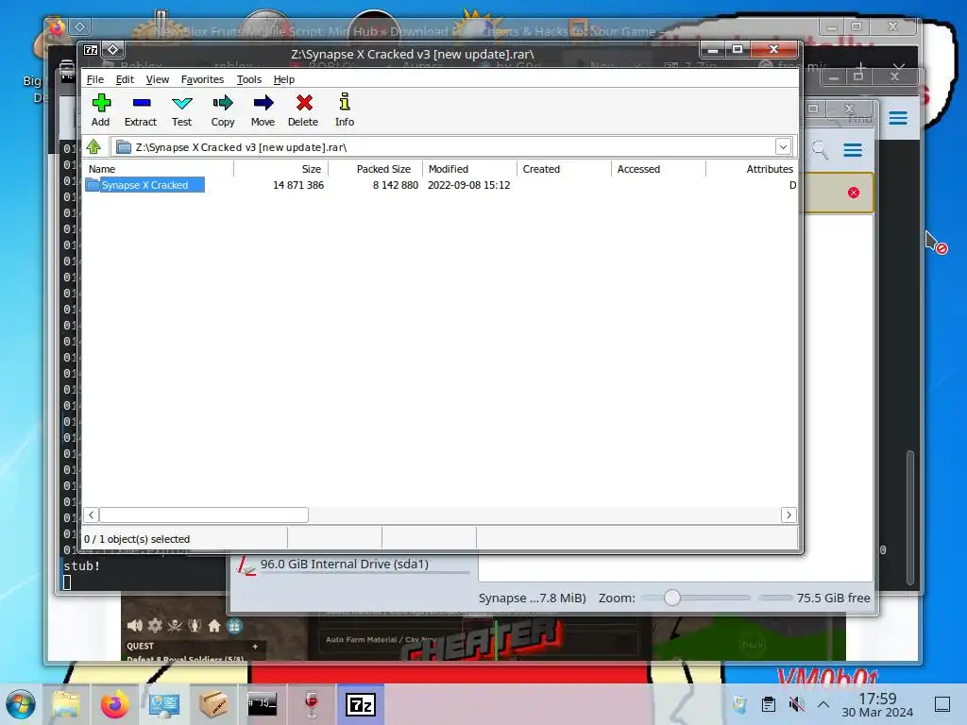Open the View menu
Viewport: 967px width, 725px height.
[158, 79]
